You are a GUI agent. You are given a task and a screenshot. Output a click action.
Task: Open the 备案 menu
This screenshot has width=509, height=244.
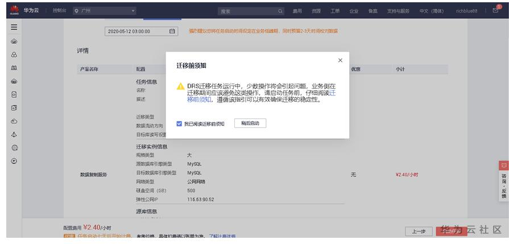coord(373,11)
